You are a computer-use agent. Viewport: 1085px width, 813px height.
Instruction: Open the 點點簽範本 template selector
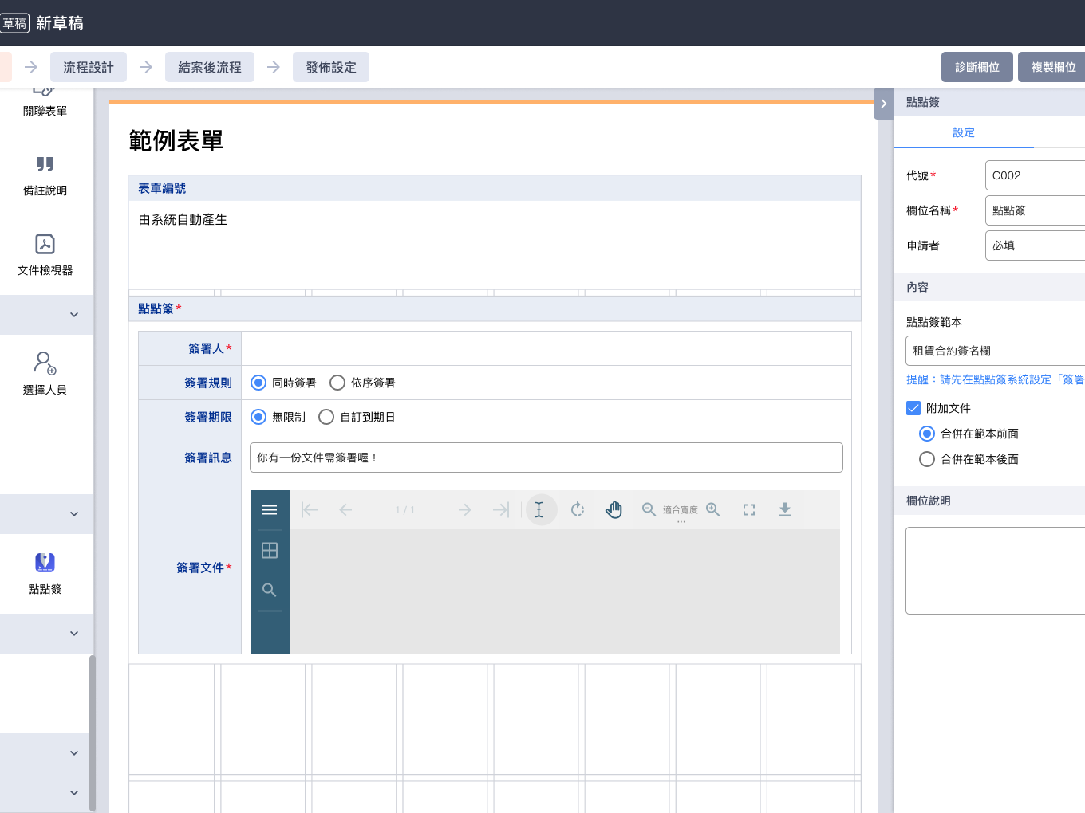click(995, 351)
